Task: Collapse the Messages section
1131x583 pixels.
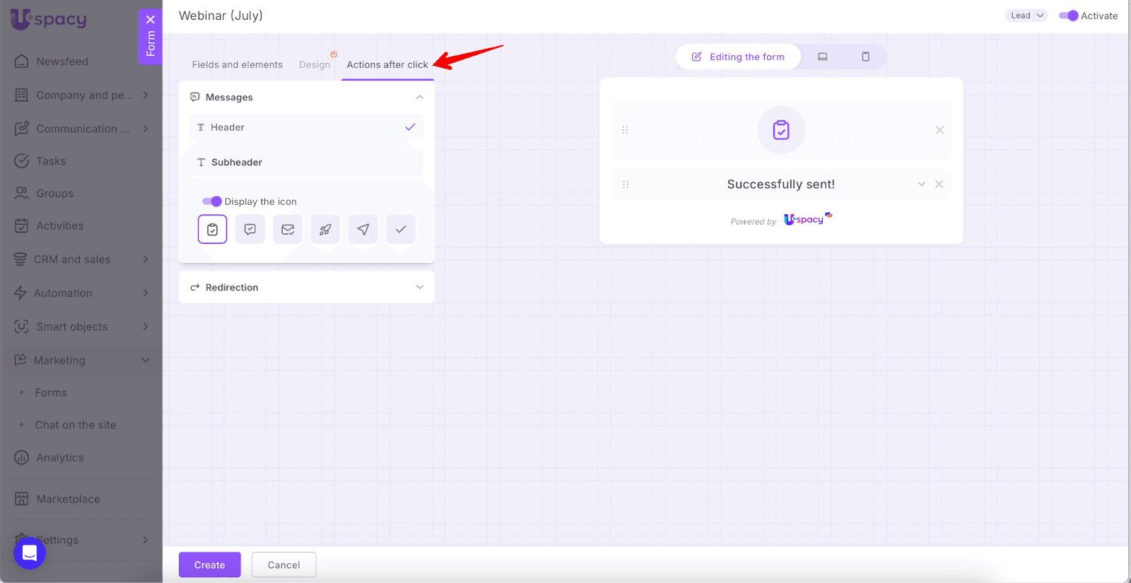Action: (419, 97)
